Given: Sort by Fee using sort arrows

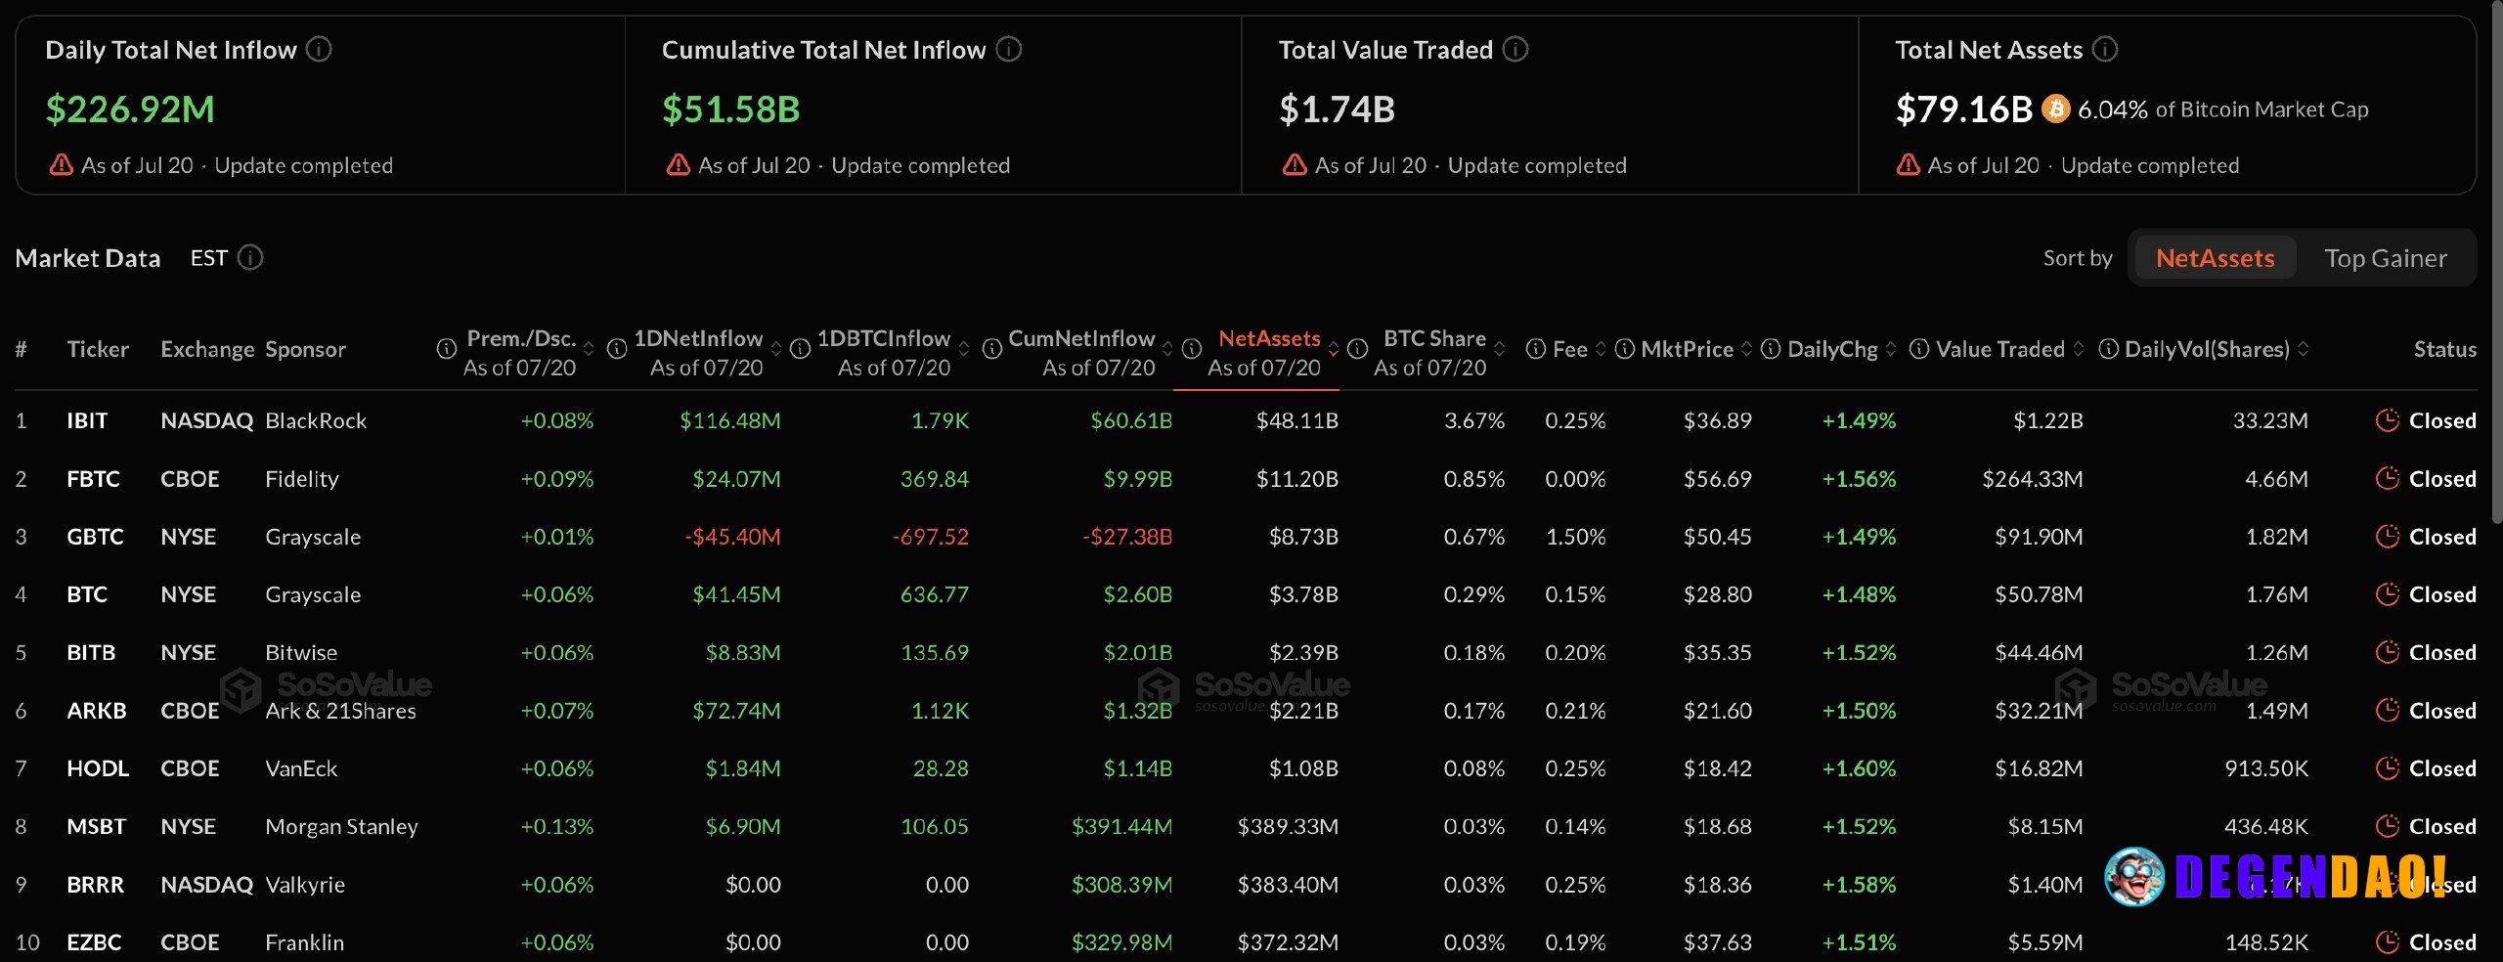Looking at the screenshot, I should (x=1601, y=349).
